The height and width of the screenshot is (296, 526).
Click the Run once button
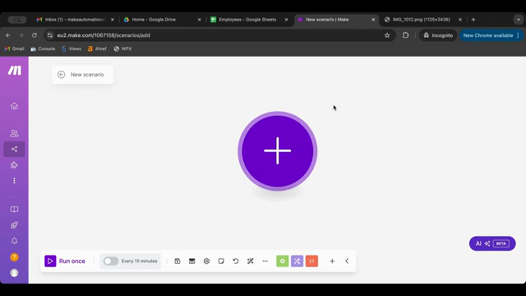point(65,261)
